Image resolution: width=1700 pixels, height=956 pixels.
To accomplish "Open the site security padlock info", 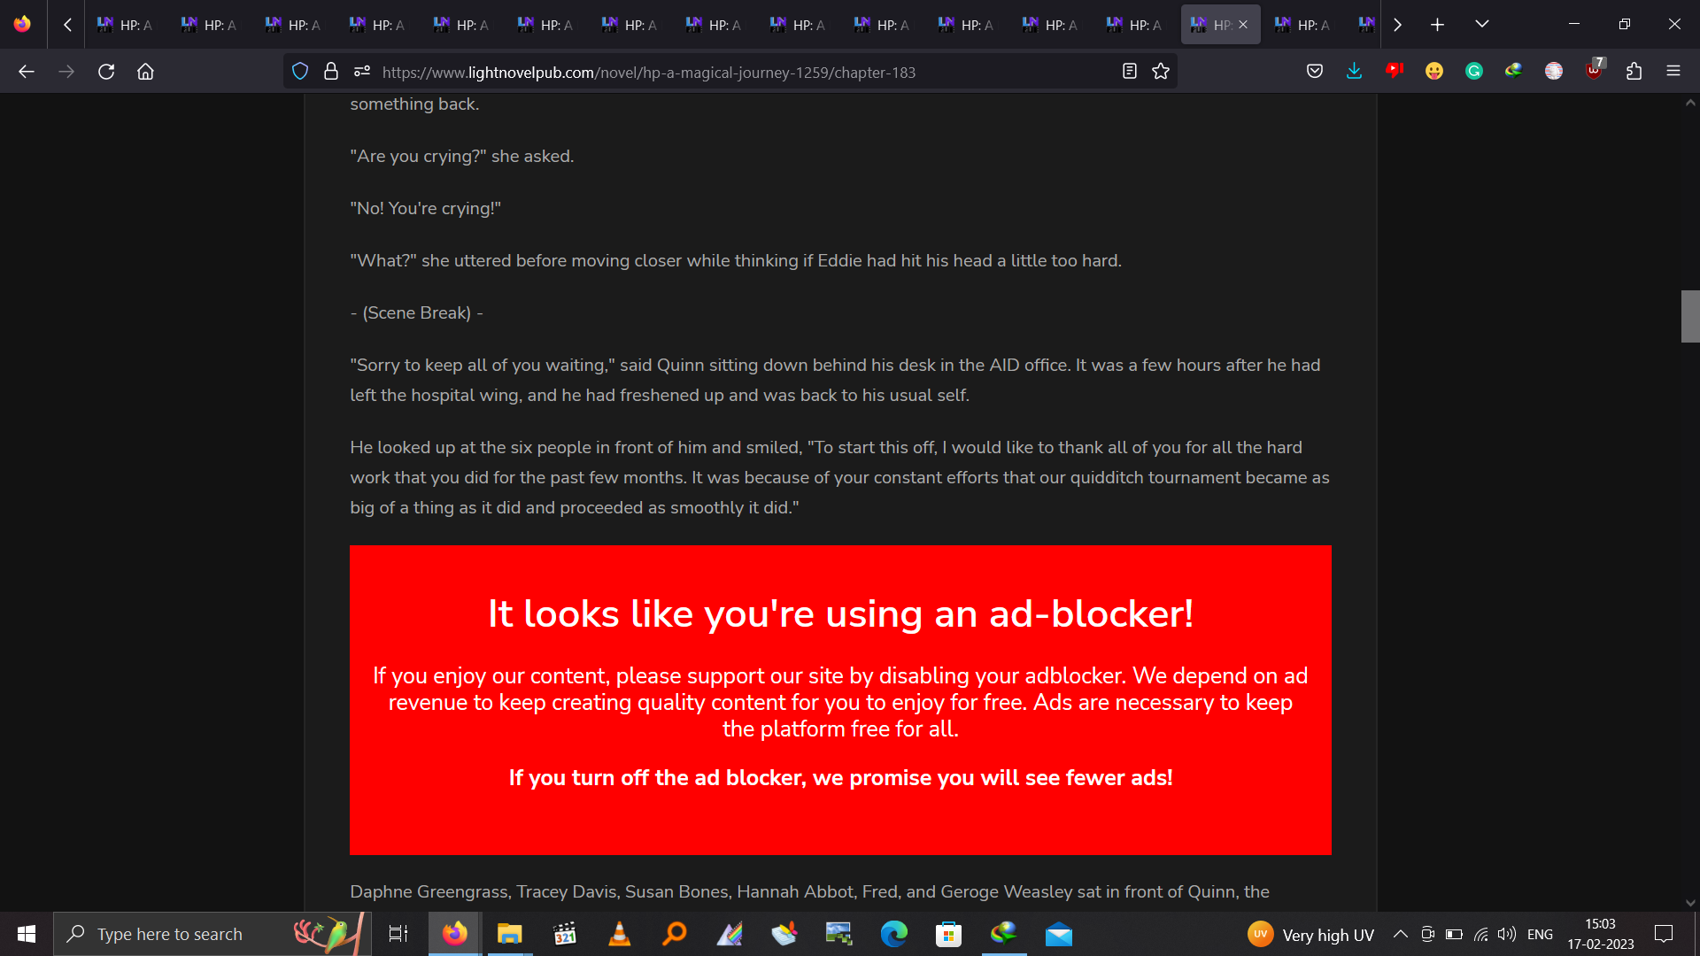I will coord(331,72).
